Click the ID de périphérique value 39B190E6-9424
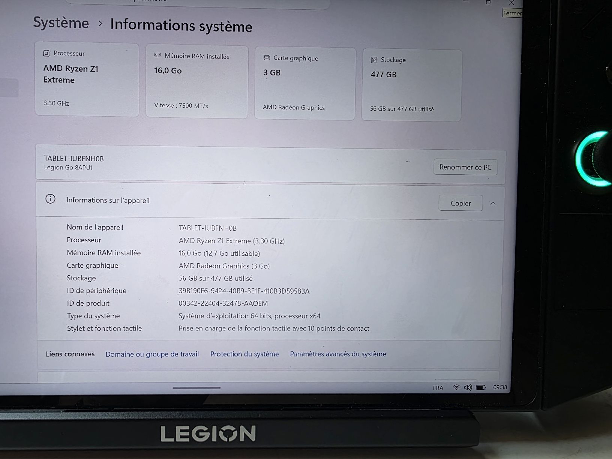The height and width of the screenshot is (459, 612). (x=244, y=291)
